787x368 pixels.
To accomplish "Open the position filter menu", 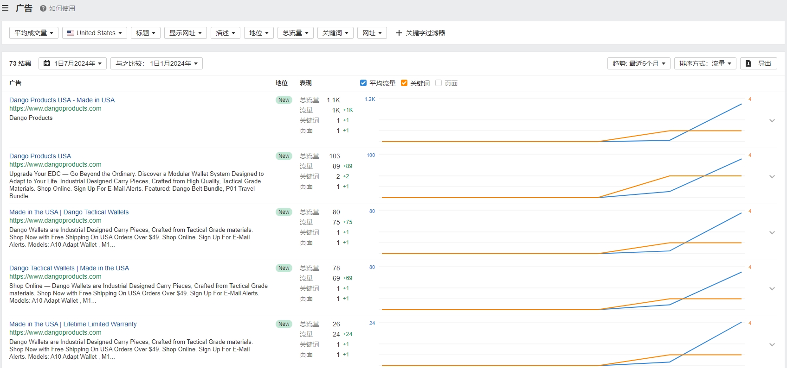I will pyautogui.click(x=259, y=33).
